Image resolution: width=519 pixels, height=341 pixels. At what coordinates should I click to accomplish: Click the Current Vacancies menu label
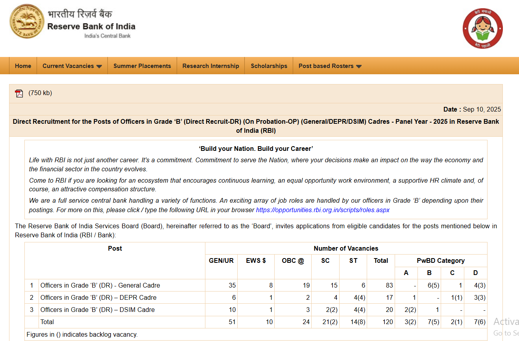(x=68, y=66)
